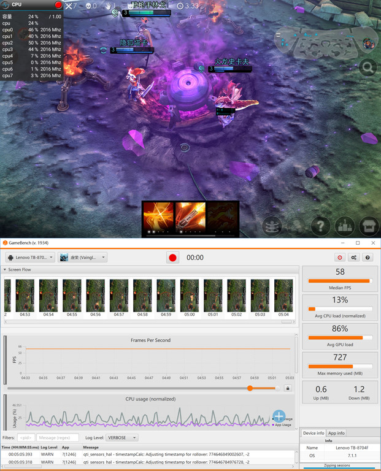381x471 pixels.
Task: Open the Vainglory app selection dropdown
Action: 82,258
